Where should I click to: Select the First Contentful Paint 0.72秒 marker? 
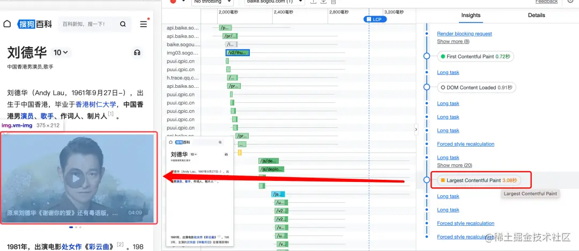pos(475,56)
